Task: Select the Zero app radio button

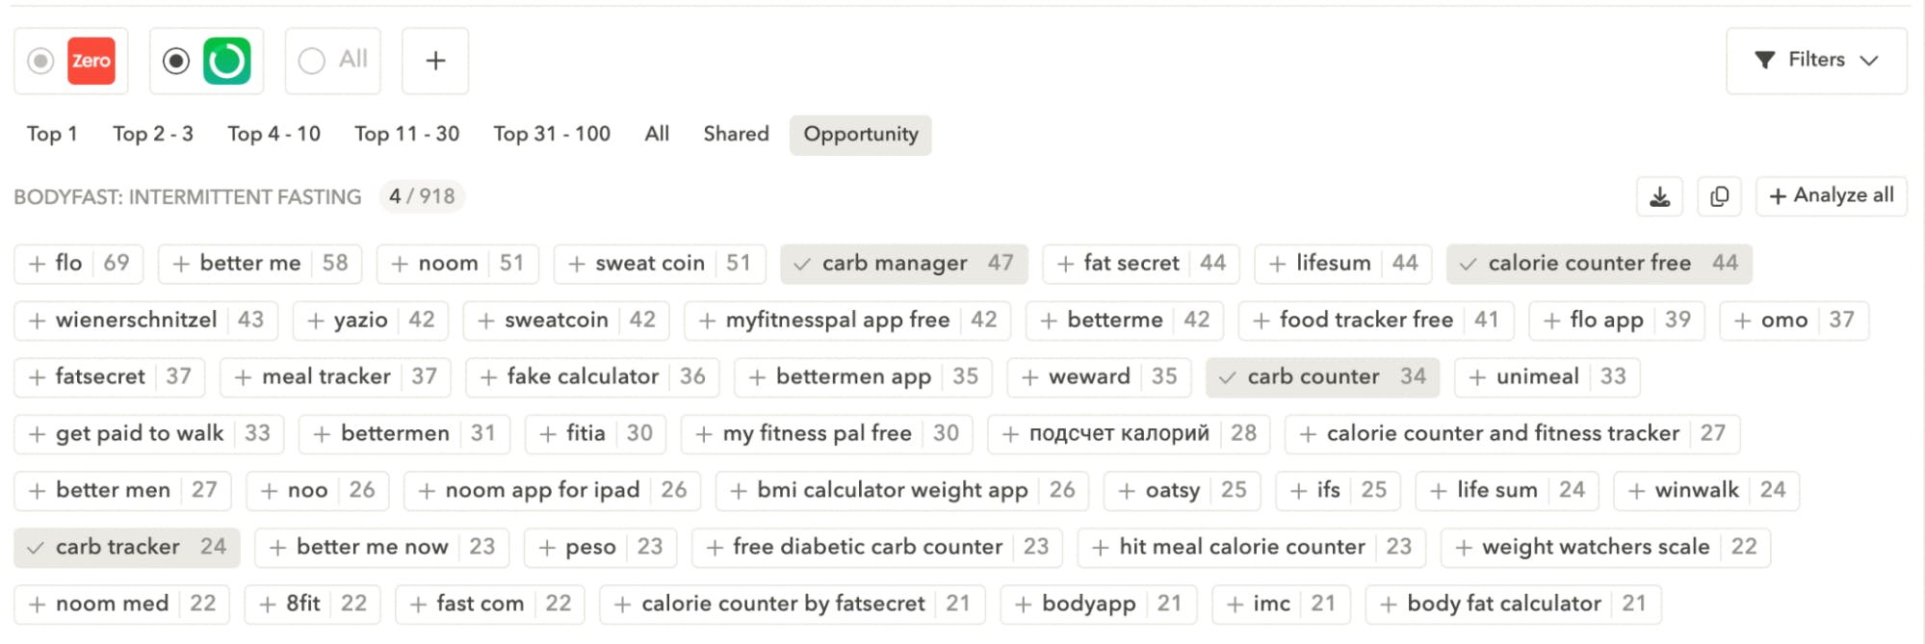Action: tap(40, 61)
